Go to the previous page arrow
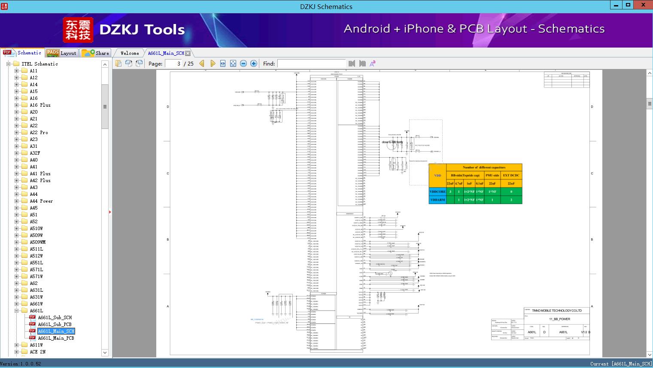This screenshot has width=653, height=368. pyautogui.click(x=202, y=63)
